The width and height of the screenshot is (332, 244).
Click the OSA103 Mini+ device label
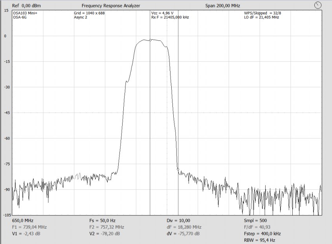[25, 13]
